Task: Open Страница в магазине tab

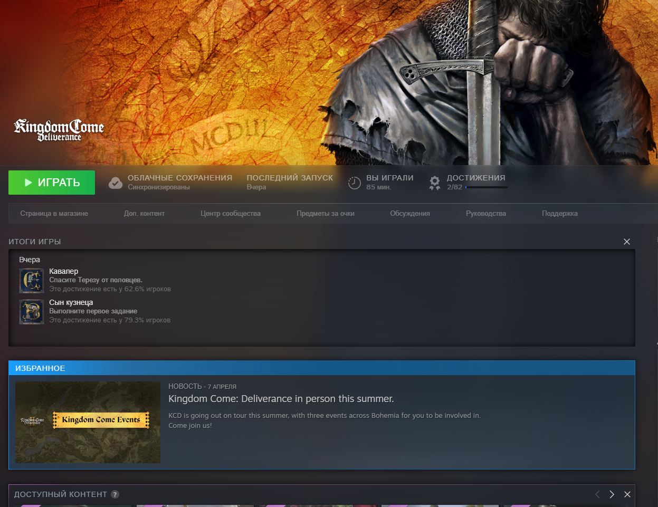Action: click(x=54, y=214)
